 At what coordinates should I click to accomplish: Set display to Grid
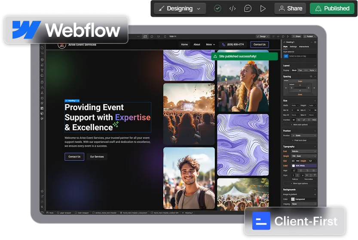(x=306, y=70)
